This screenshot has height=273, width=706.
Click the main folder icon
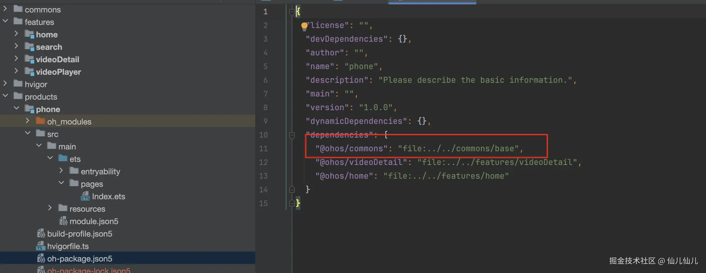52,146
